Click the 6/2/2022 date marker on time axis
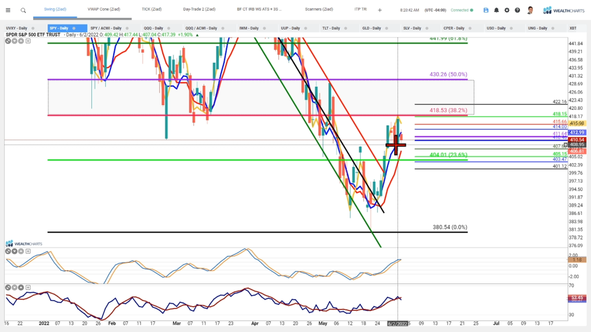Viewport: 591px width, 332px height. click(397, 324)
